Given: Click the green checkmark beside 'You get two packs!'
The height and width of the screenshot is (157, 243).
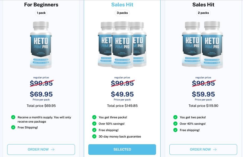Looking at the screenshot, I should (175, 117).
